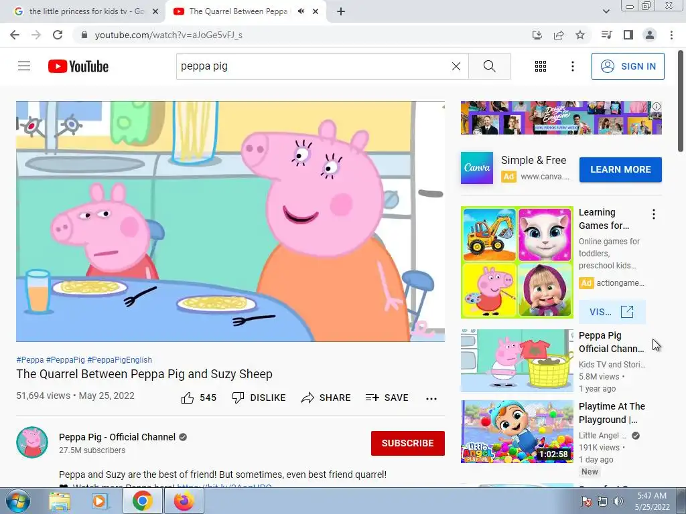
Task: Open the #Peppa hashtag link
Action: tap(29, 359)
